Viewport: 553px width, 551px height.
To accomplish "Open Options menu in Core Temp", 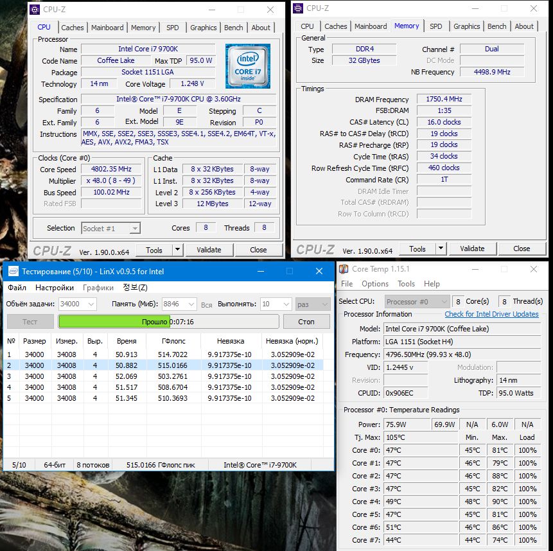I will point(375,284).
